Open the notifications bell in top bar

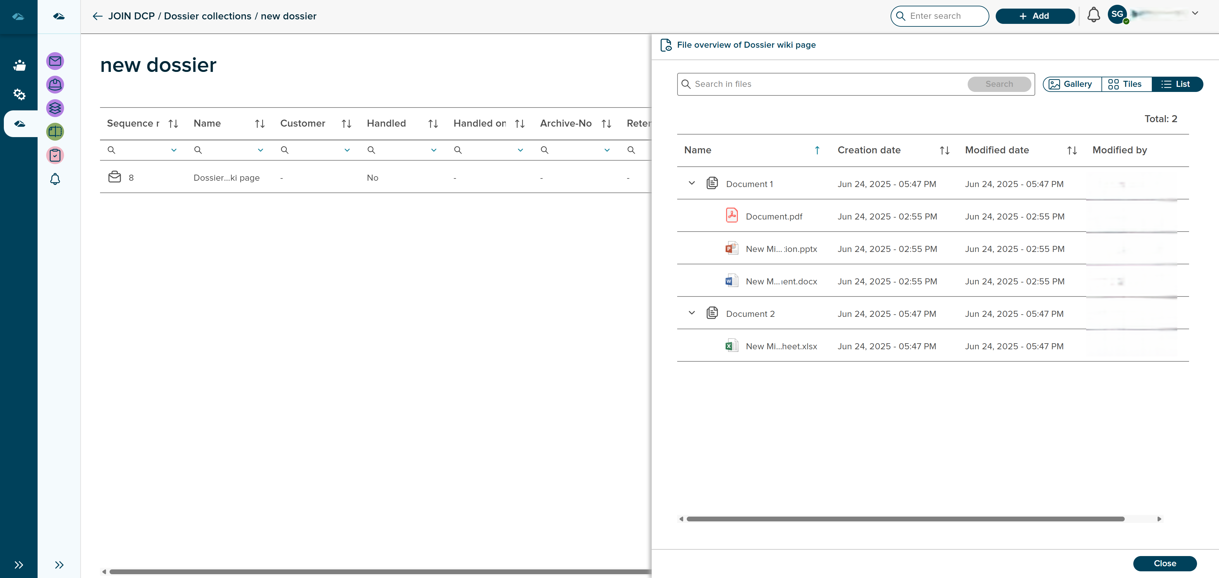[x=1093, y=15]
